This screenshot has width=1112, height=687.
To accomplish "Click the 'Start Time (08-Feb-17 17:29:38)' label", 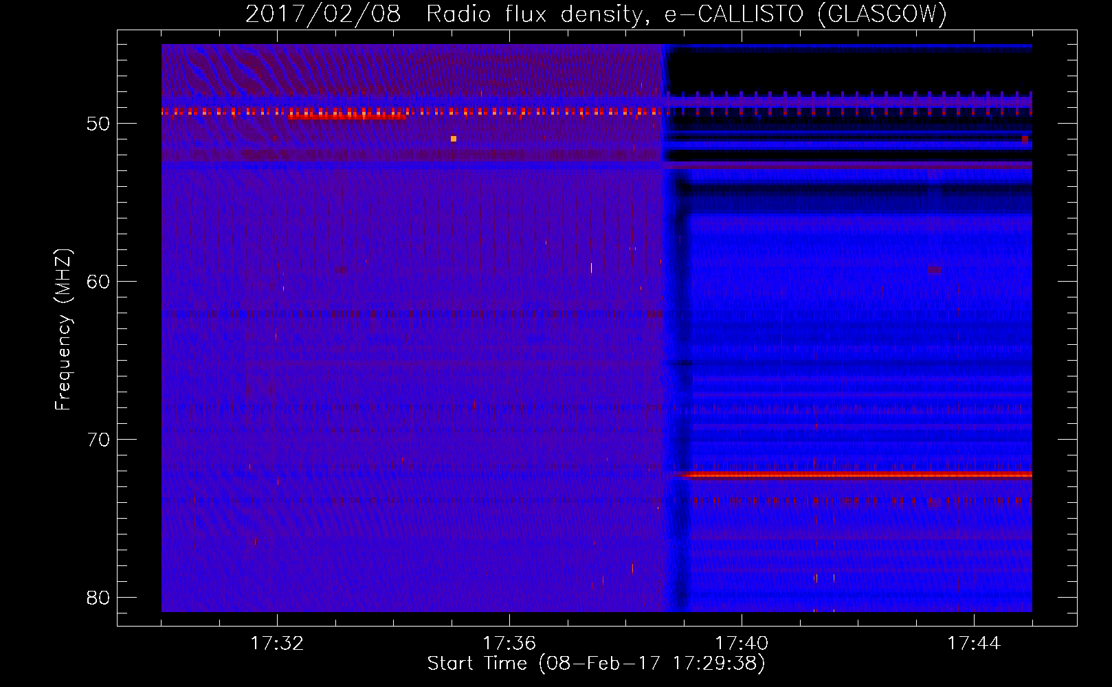I will 596,664.
